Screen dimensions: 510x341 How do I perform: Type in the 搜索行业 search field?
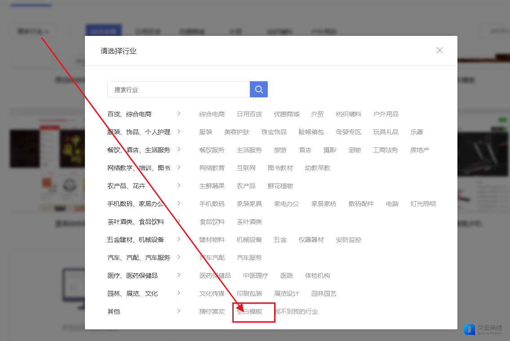click(x=178, y=89)
